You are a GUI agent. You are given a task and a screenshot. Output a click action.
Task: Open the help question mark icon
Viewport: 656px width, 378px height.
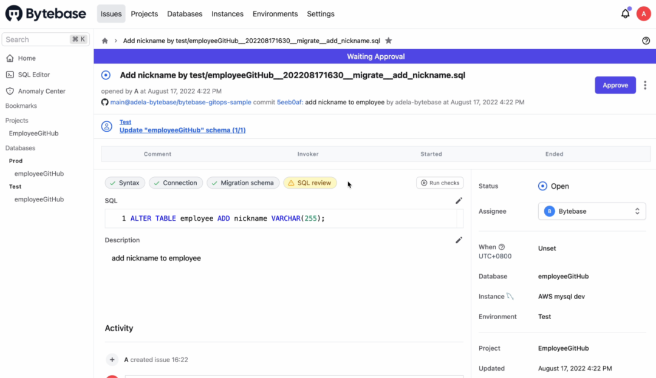pyautogui.click(x=646, y=41)
